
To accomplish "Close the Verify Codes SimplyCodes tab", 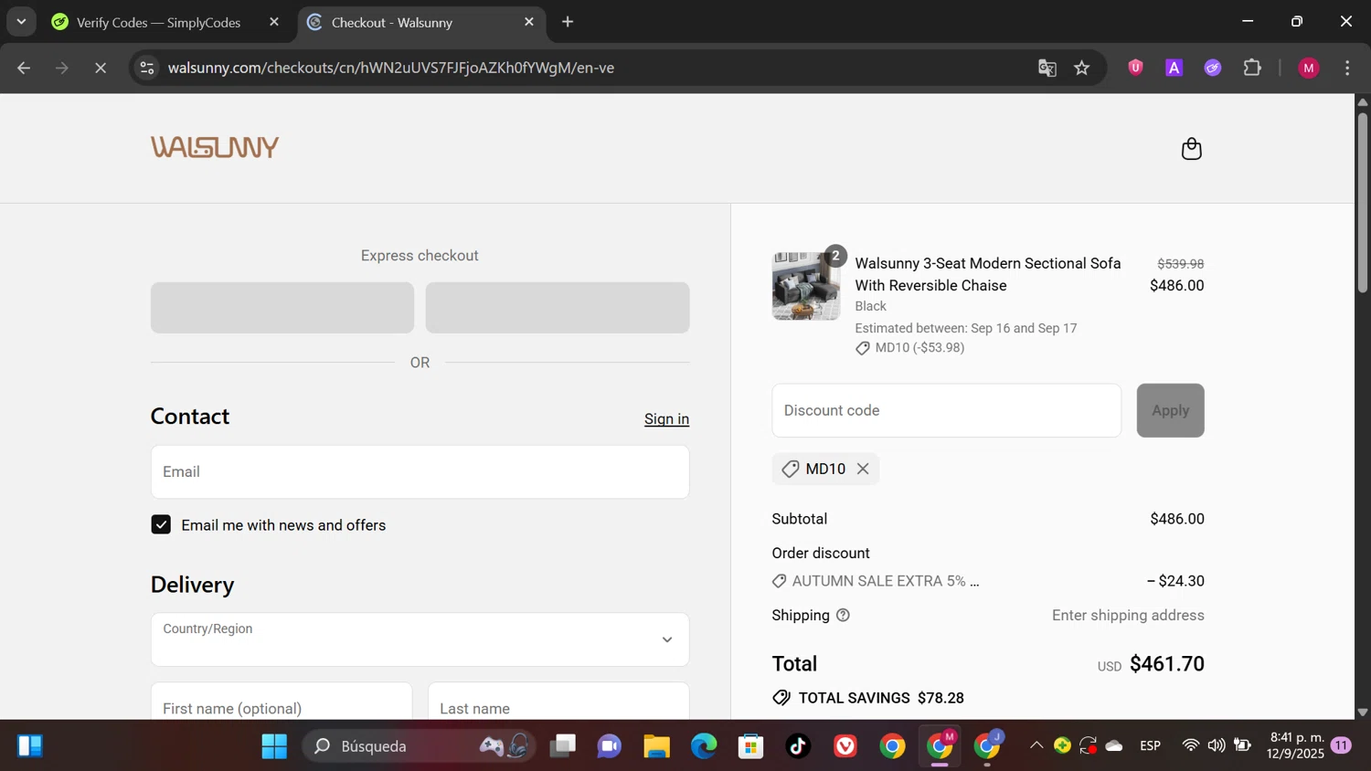I will click(x=274, y=22).
